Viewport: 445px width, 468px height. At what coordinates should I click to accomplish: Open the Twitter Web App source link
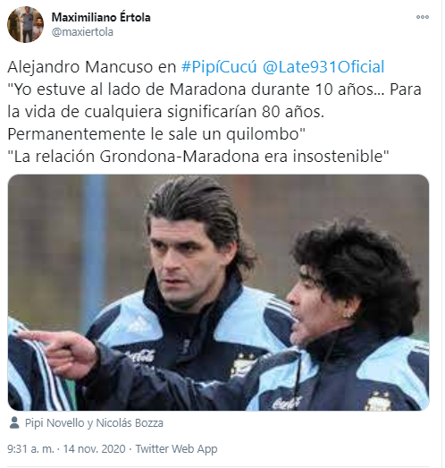coord(176,449)
